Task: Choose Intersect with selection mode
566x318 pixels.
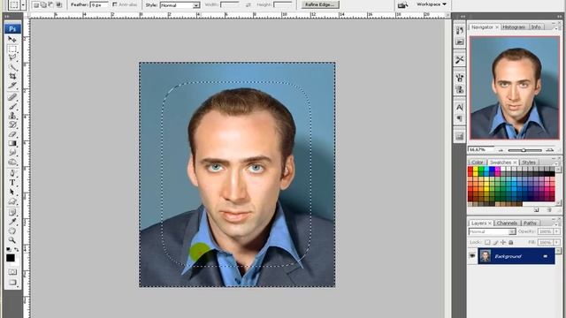Action: coord(59,5)
